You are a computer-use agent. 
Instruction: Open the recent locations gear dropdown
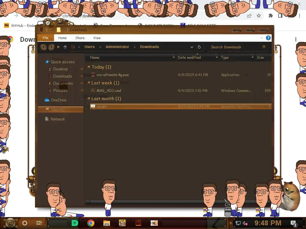pos(58,47)
